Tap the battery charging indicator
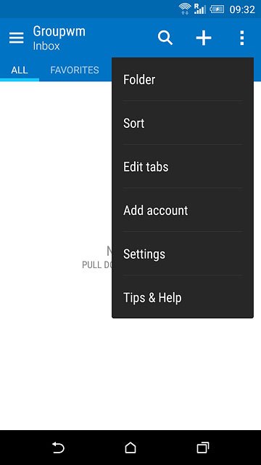The image size is (261, 465). [x=217, y=9]
